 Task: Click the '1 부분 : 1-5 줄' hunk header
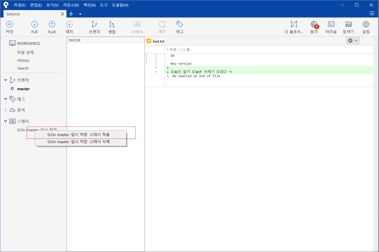[178, 50]
